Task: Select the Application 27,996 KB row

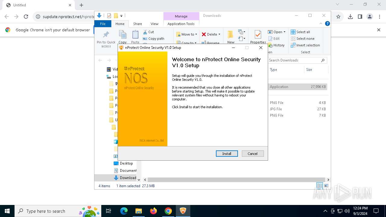Action: [297, 87]
